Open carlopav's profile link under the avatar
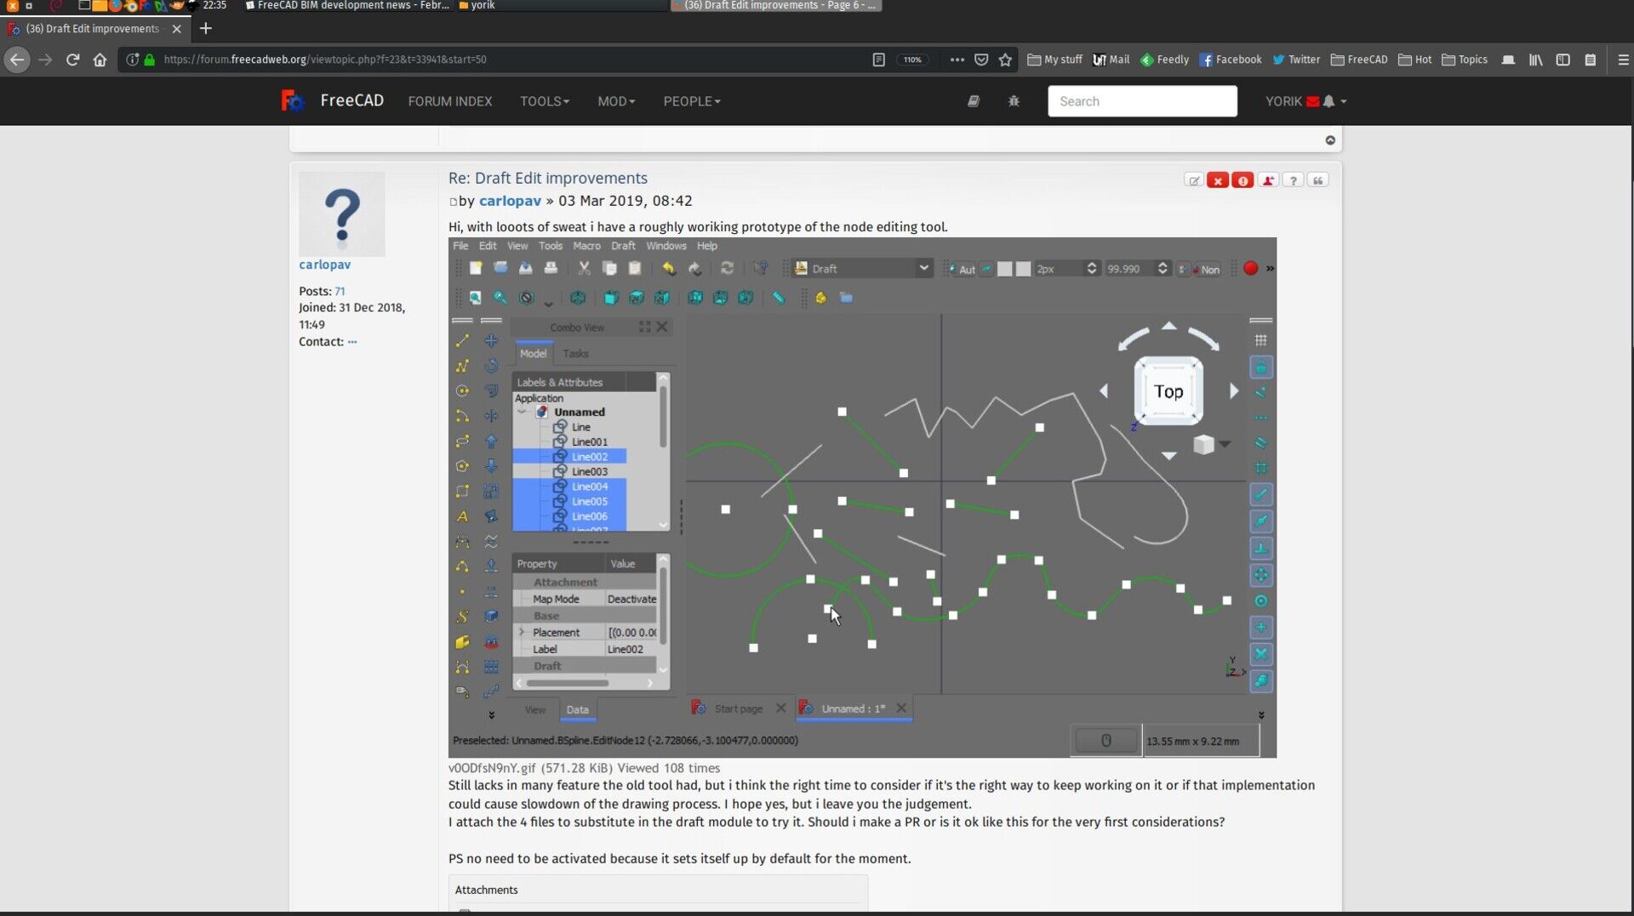The image size is (1634, 916). point(324,265)
